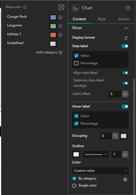136x195 pixels.
Task: Remove the Utilities 1 category
Action: tap(60, 35)
